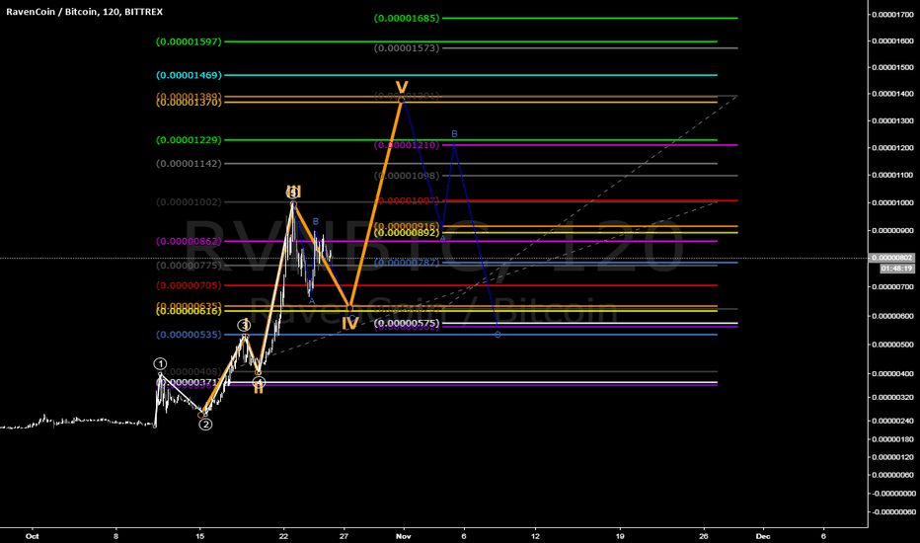This screenshot has height=543, width=920.
Task: Click the Dec date on time axis
Action: click(x=763, y=536)
